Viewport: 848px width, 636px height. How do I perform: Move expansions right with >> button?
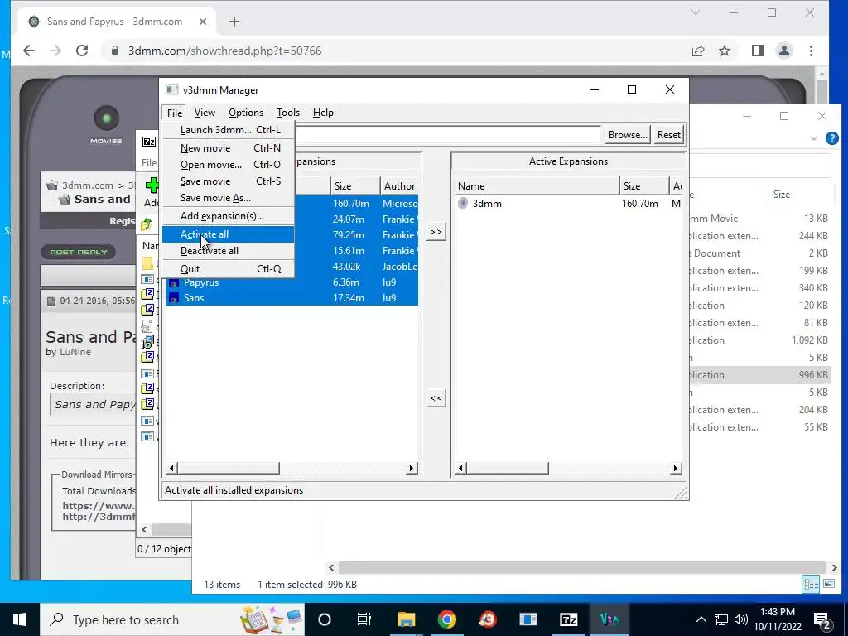tap(436, 232)
